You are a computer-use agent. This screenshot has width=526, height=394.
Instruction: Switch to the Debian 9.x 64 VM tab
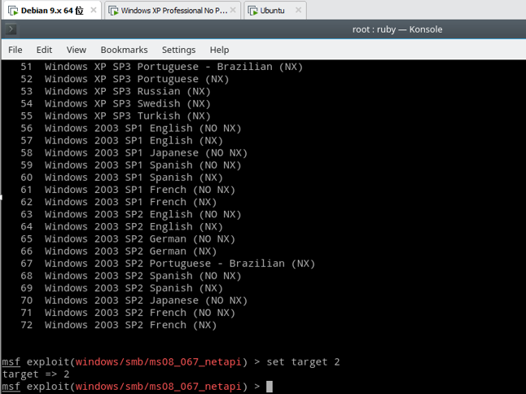pyautogui.click(x=52, y=11)
